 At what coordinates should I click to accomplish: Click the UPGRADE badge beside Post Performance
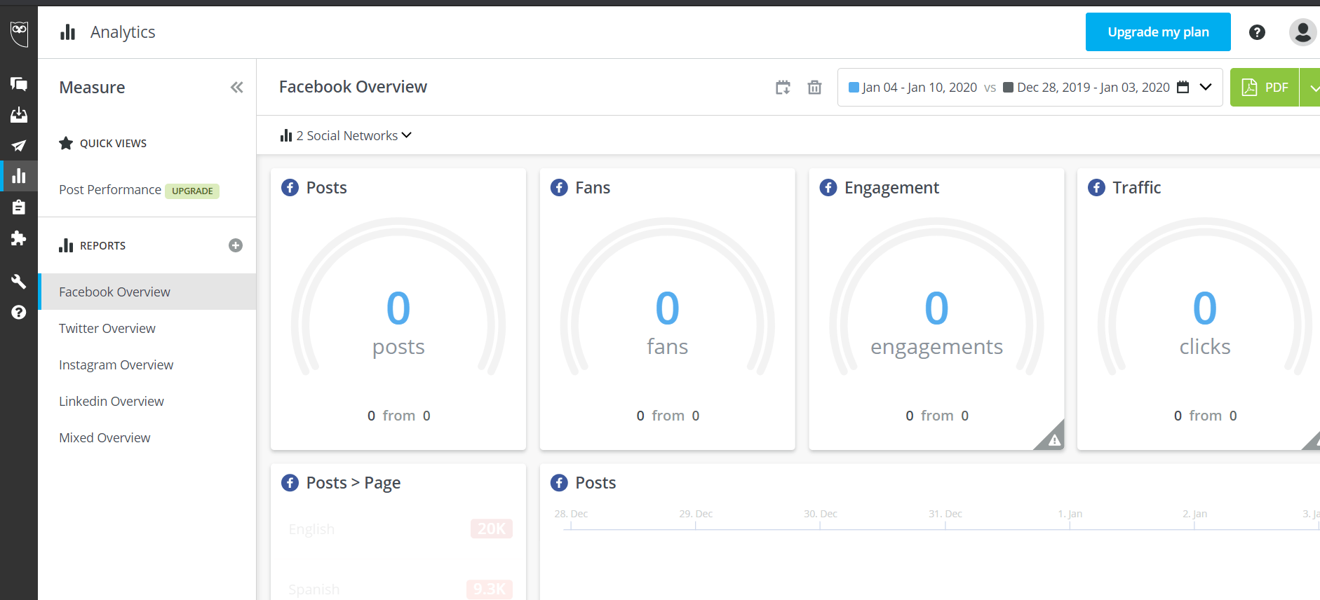coord(192,191)
